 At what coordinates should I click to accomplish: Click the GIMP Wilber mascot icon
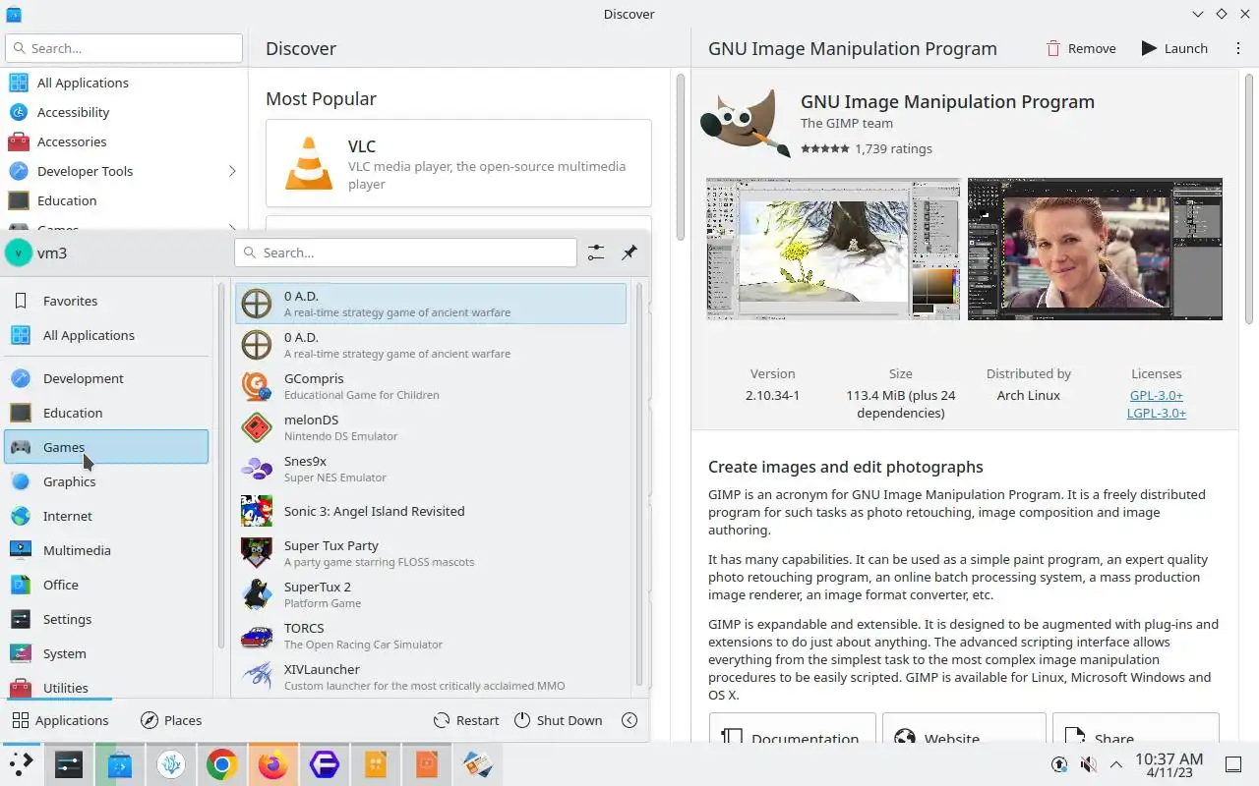click(x=745, y=124)
